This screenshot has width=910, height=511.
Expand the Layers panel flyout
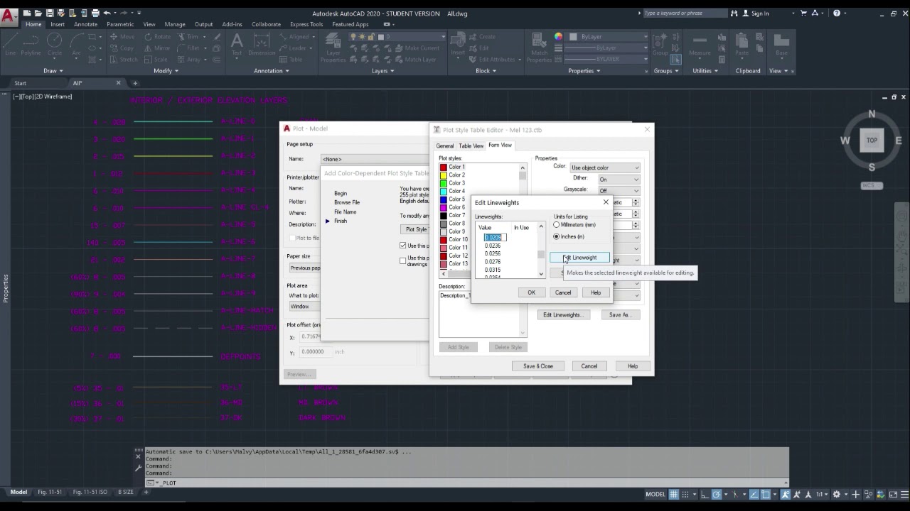pos(382,71)
